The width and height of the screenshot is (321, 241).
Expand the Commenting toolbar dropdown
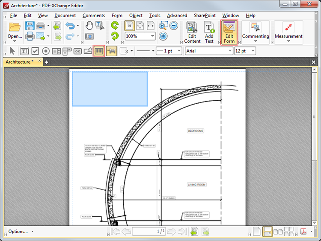coord(256,41)
